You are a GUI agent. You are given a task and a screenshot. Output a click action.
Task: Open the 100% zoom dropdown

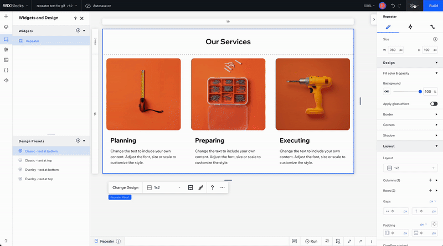[x=369, y=6]
